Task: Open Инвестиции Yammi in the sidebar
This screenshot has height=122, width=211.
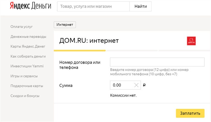Action: click(27, 66)
